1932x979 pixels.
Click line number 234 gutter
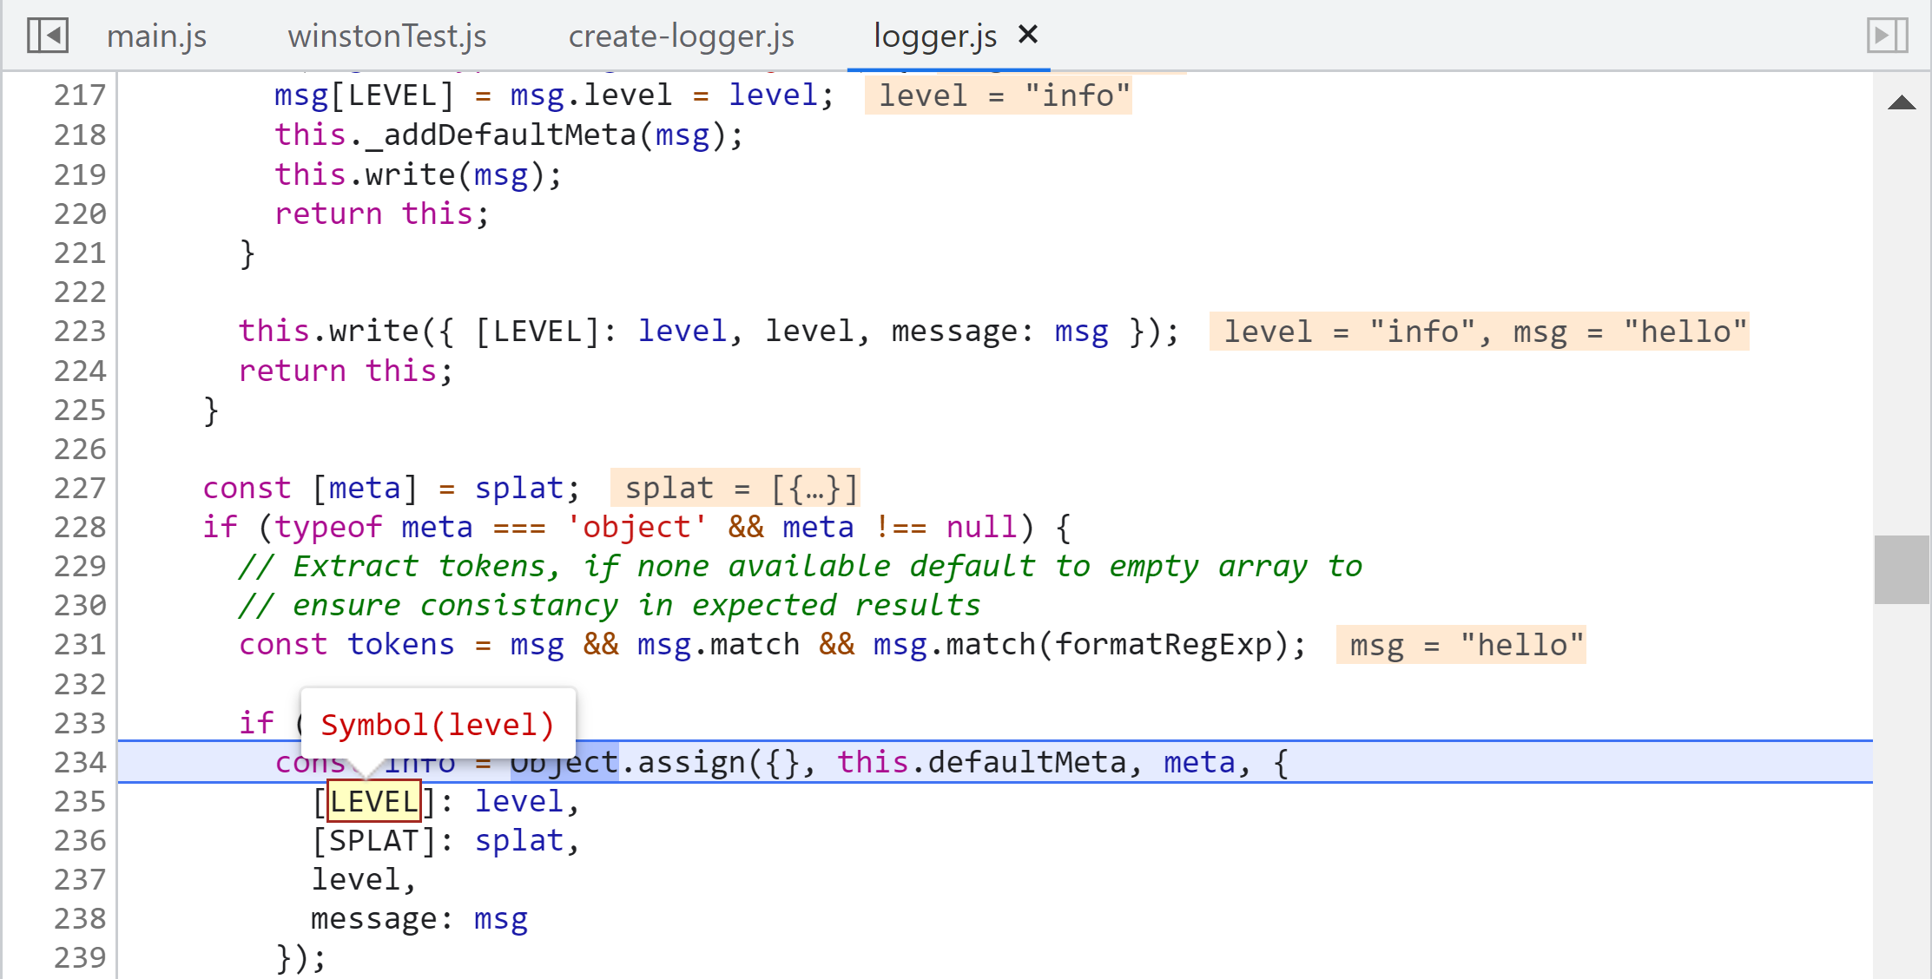(80, 762)
